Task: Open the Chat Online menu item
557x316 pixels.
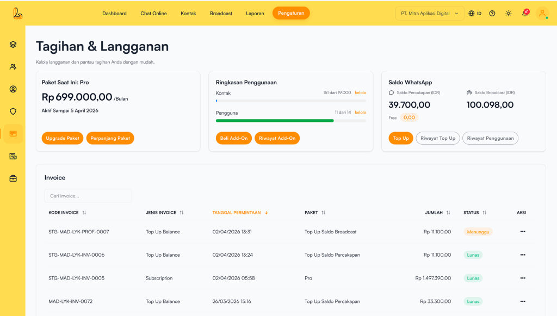Action: point(153,14)
